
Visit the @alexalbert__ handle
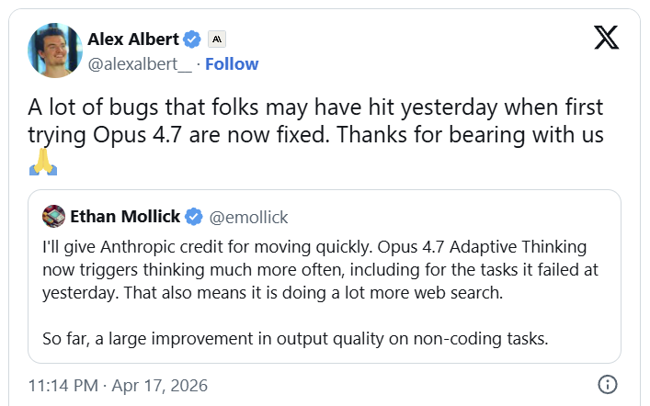click(x=141, y=63)
